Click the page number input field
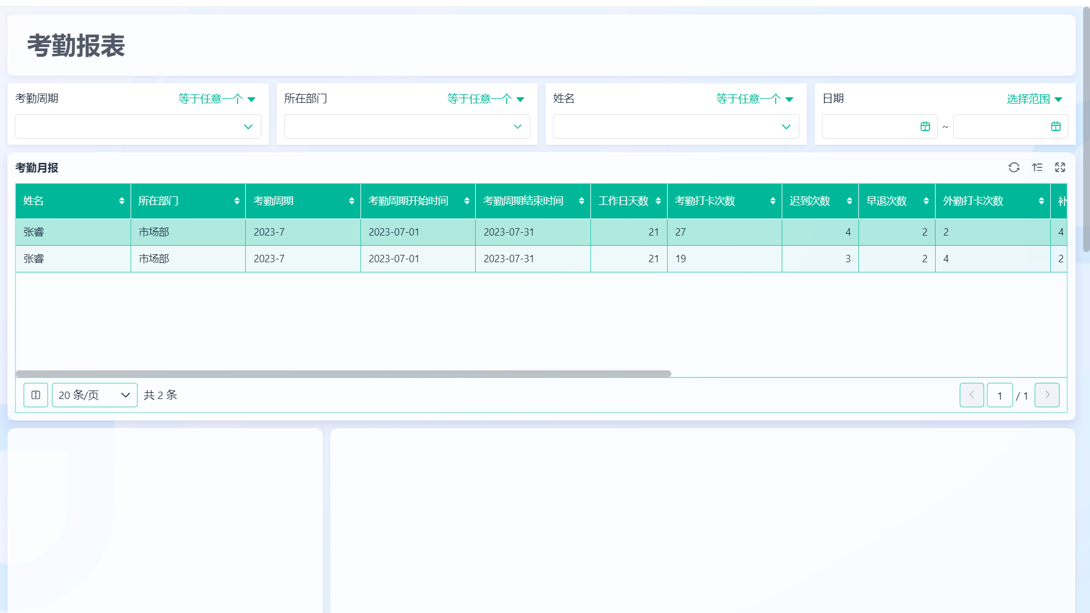 pyautogui.click(x=1000, y=396)
